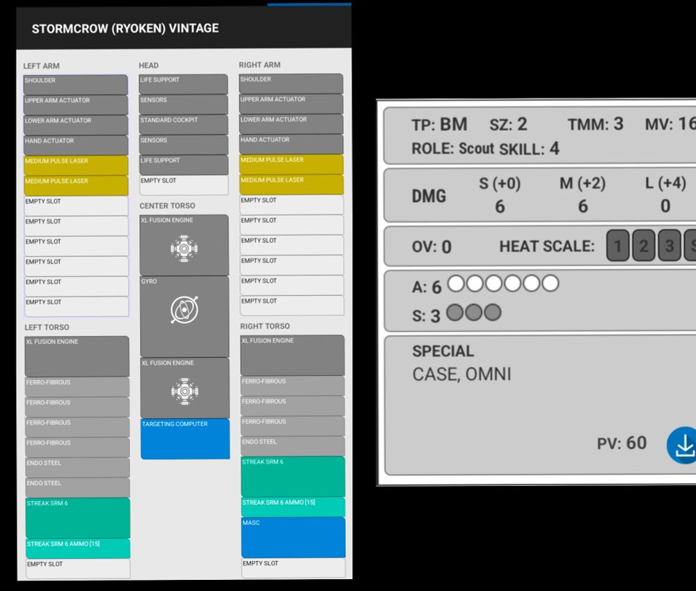Click the PV: 60 point value

click(x=622, y=443)
